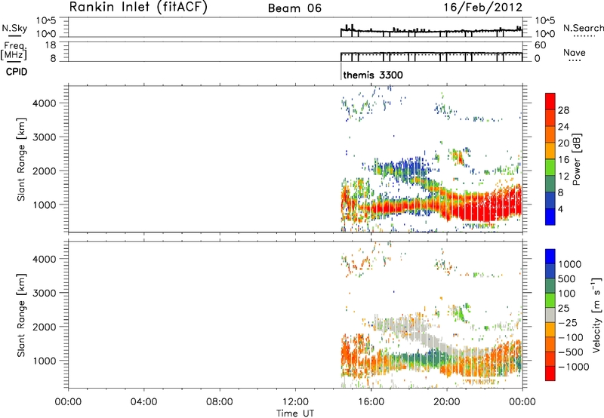Click the '28' tick on power scale
604x418 pixels.
(563, 110)
